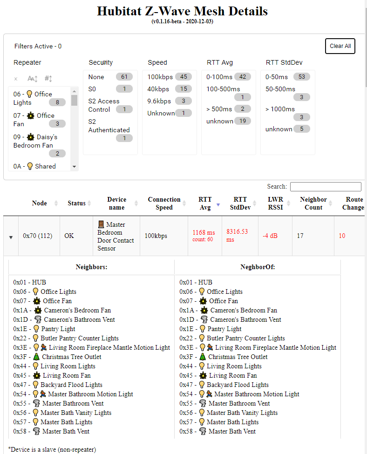
Task: Filter by S2 Access Control security
Action: [110, 105]
